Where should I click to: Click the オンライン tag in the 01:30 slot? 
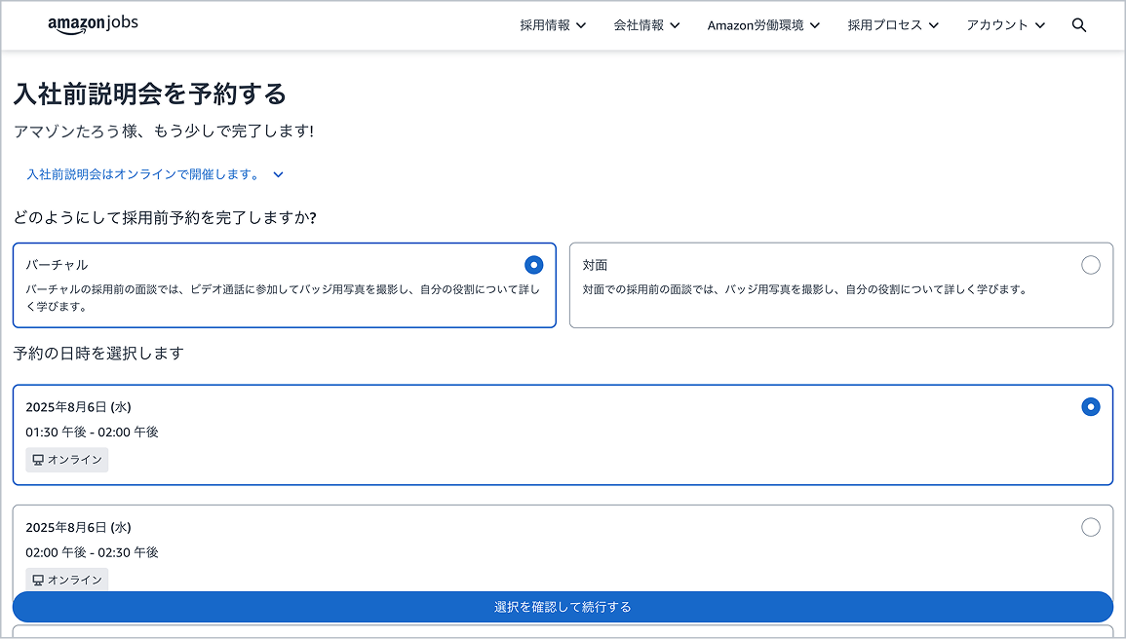click(x=67, y=460)
